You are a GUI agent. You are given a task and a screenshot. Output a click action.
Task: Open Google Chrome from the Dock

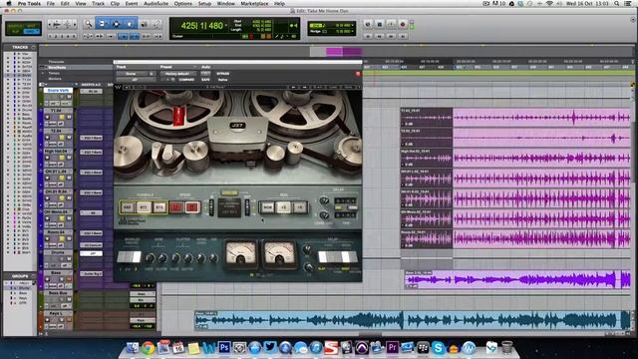(x=149, y=348)
